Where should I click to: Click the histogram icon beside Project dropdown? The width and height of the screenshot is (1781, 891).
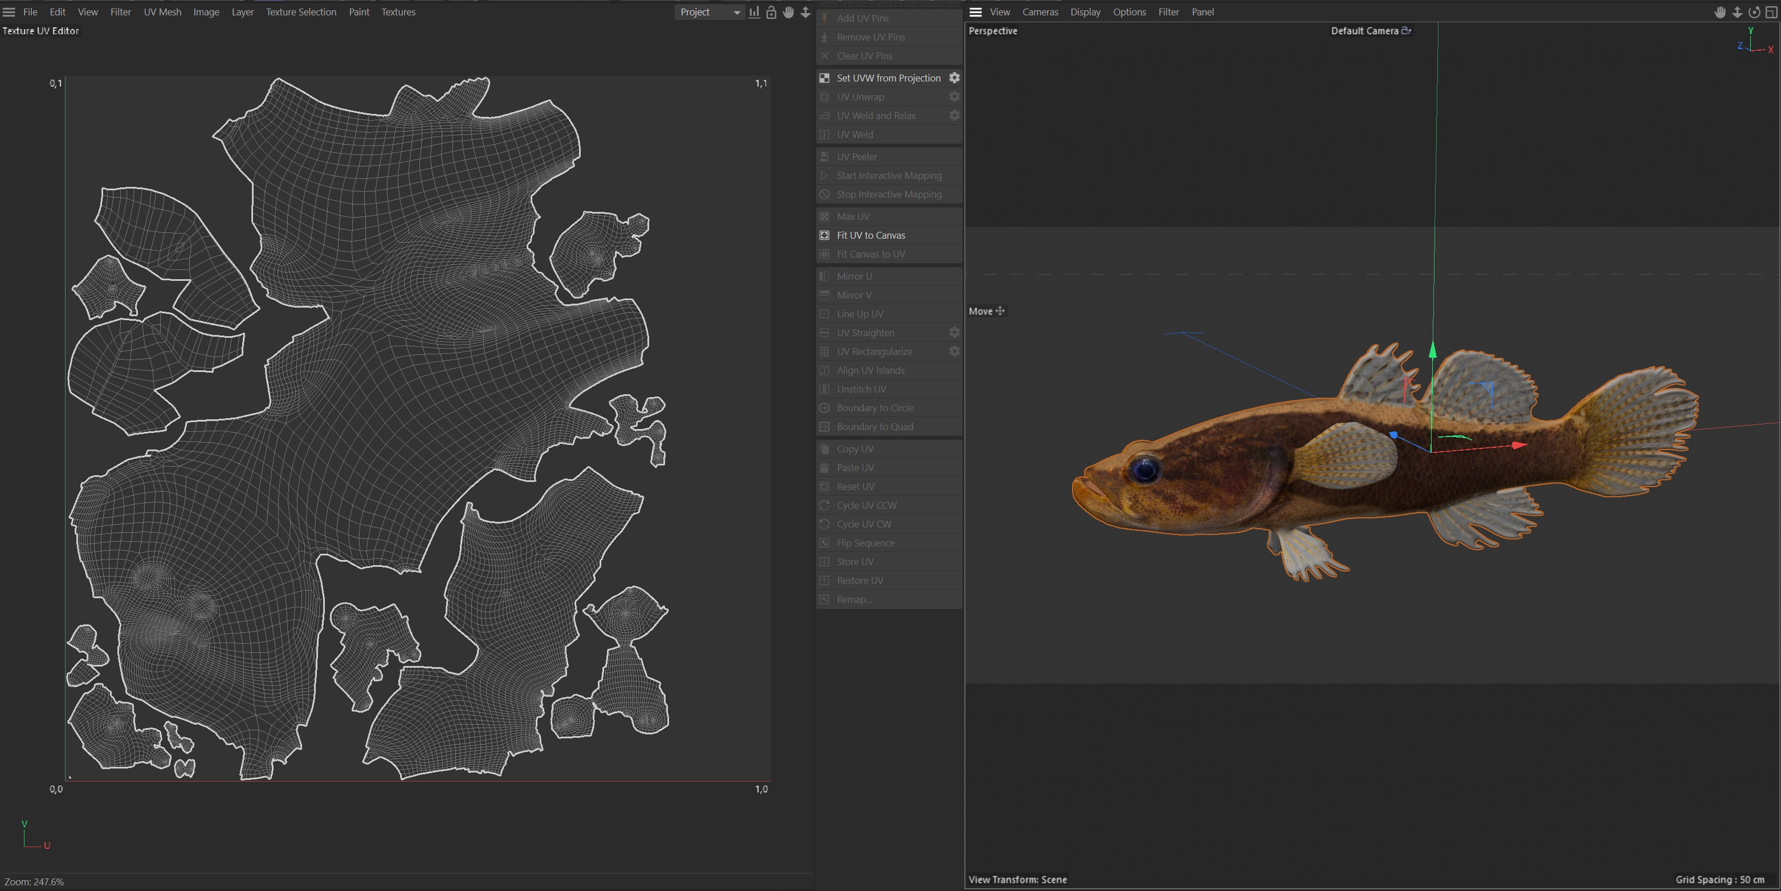click(753, 12)
